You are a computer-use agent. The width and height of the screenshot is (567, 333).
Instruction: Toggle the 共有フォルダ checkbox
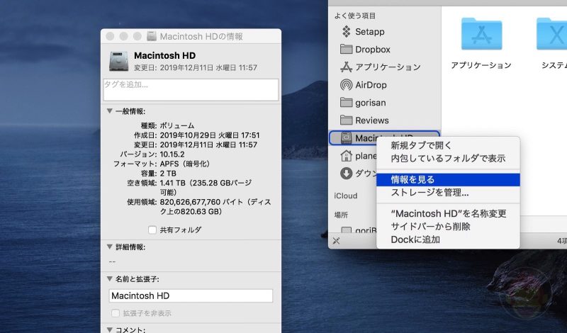[152, 230]
